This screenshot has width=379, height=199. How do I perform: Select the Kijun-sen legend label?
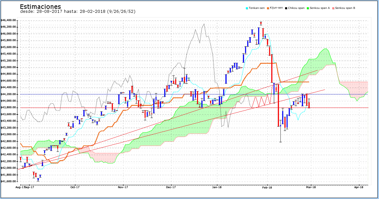click(x=276, y=8)
